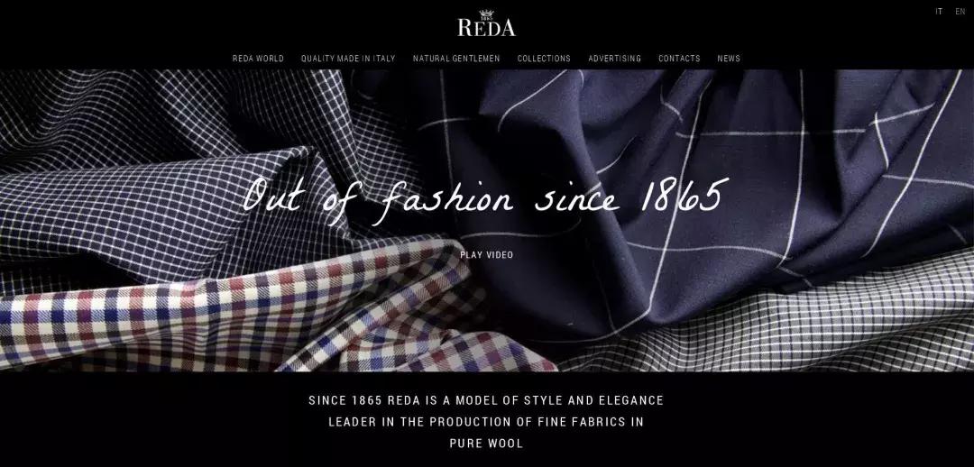Click the REDA crown logo

point(486,23)
